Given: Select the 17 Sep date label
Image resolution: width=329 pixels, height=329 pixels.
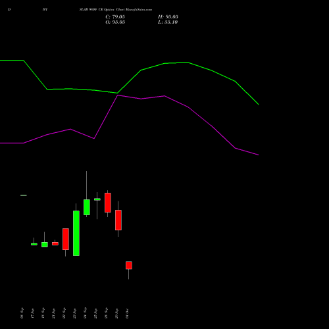Looking at the screenshot, I should tap(32, 313).
